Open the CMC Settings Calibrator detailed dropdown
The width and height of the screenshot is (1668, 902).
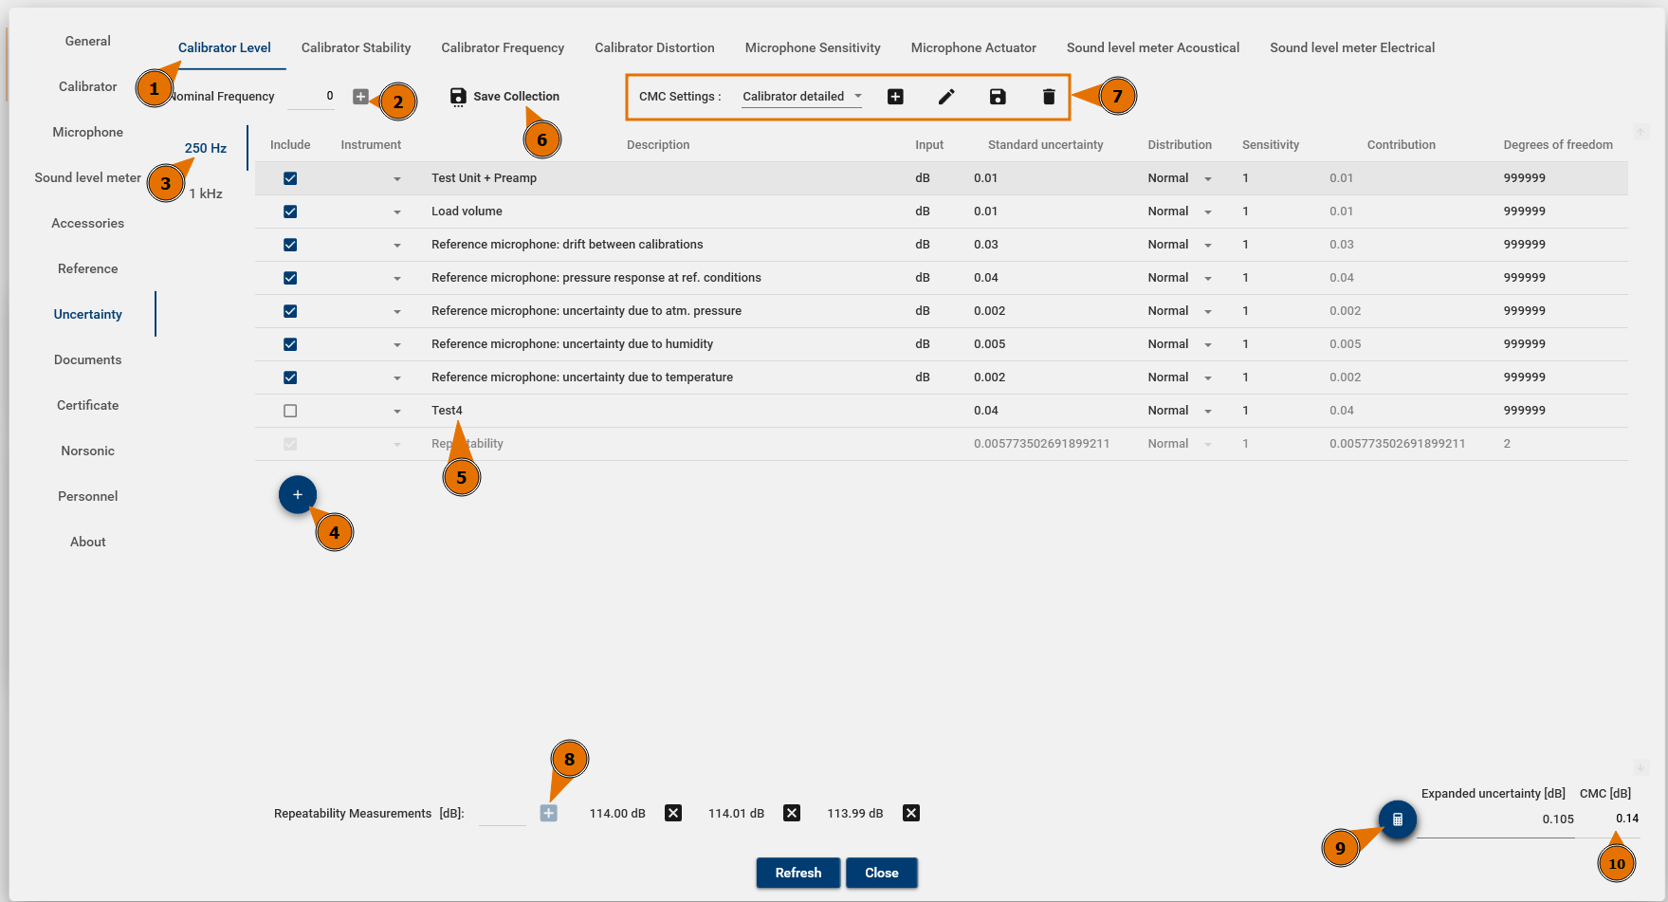point(802,97)
